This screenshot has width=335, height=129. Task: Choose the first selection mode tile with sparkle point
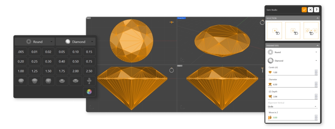[274, 31]
